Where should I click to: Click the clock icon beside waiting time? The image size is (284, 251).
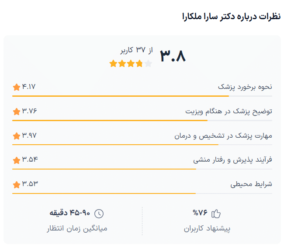100,214
